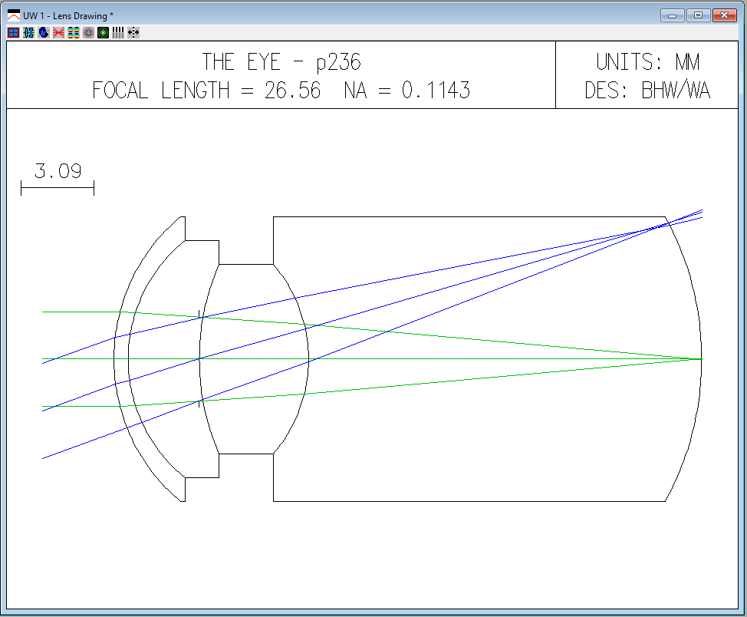Click the OSLO window icon in title bar
This screenshot has width=747, height=617.
(14, 16)
